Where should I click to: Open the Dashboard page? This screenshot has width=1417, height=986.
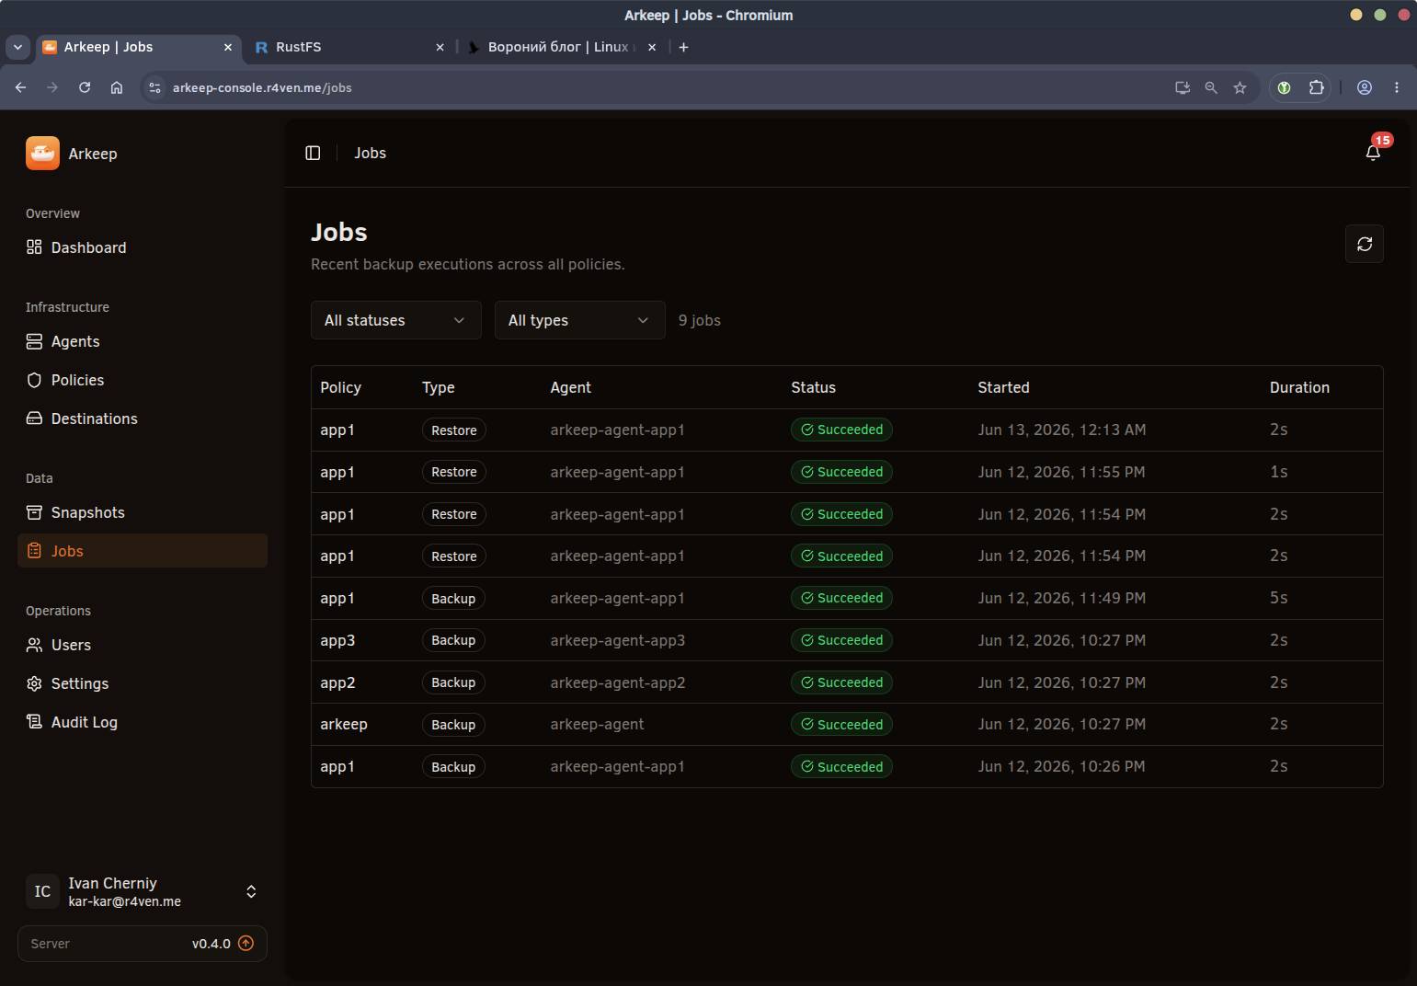[x=143, y=247]
